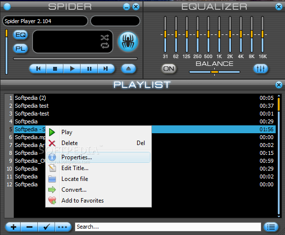Adjust the 31 Hz equalizer band
285x235 pixels.
[x=165, y=34]
